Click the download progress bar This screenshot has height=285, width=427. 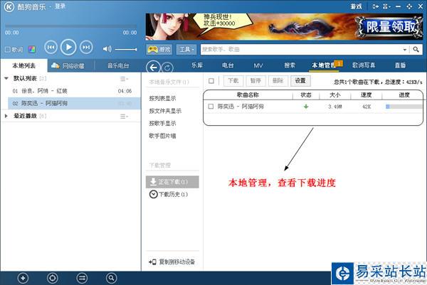coord(404,107)
